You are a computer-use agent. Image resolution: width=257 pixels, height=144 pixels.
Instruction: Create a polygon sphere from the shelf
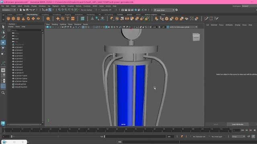pos(8,19)
